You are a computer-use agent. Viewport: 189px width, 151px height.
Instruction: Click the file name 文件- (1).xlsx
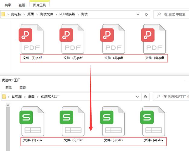(x=33, y=140)
